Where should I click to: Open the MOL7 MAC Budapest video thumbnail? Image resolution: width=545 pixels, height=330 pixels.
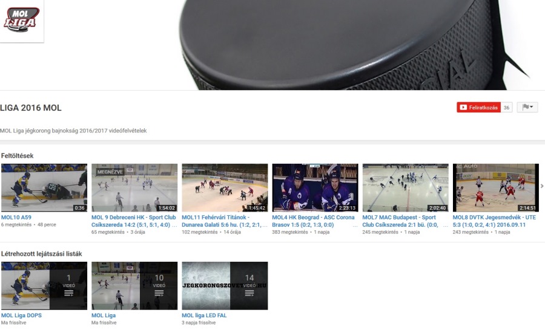405,187
